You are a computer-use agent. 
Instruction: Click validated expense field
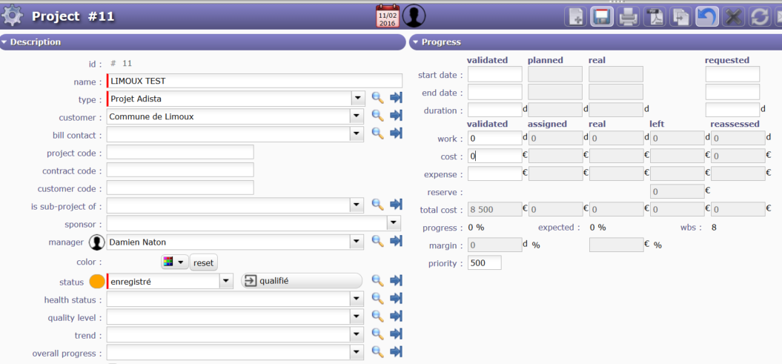point(494,173)
